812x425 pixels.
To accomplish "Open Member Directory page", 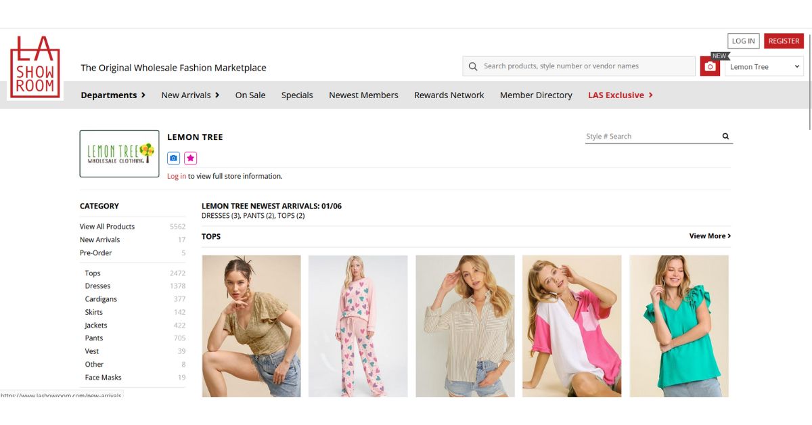I will click(536, 95).
